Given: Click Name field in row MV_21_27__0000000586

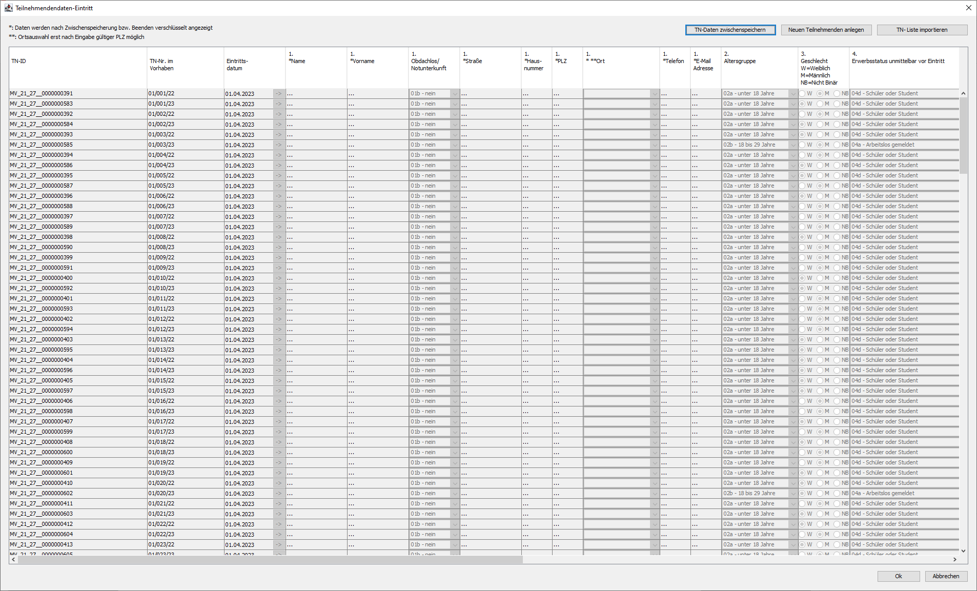Looking at the screenshot, I should [316, 165].
